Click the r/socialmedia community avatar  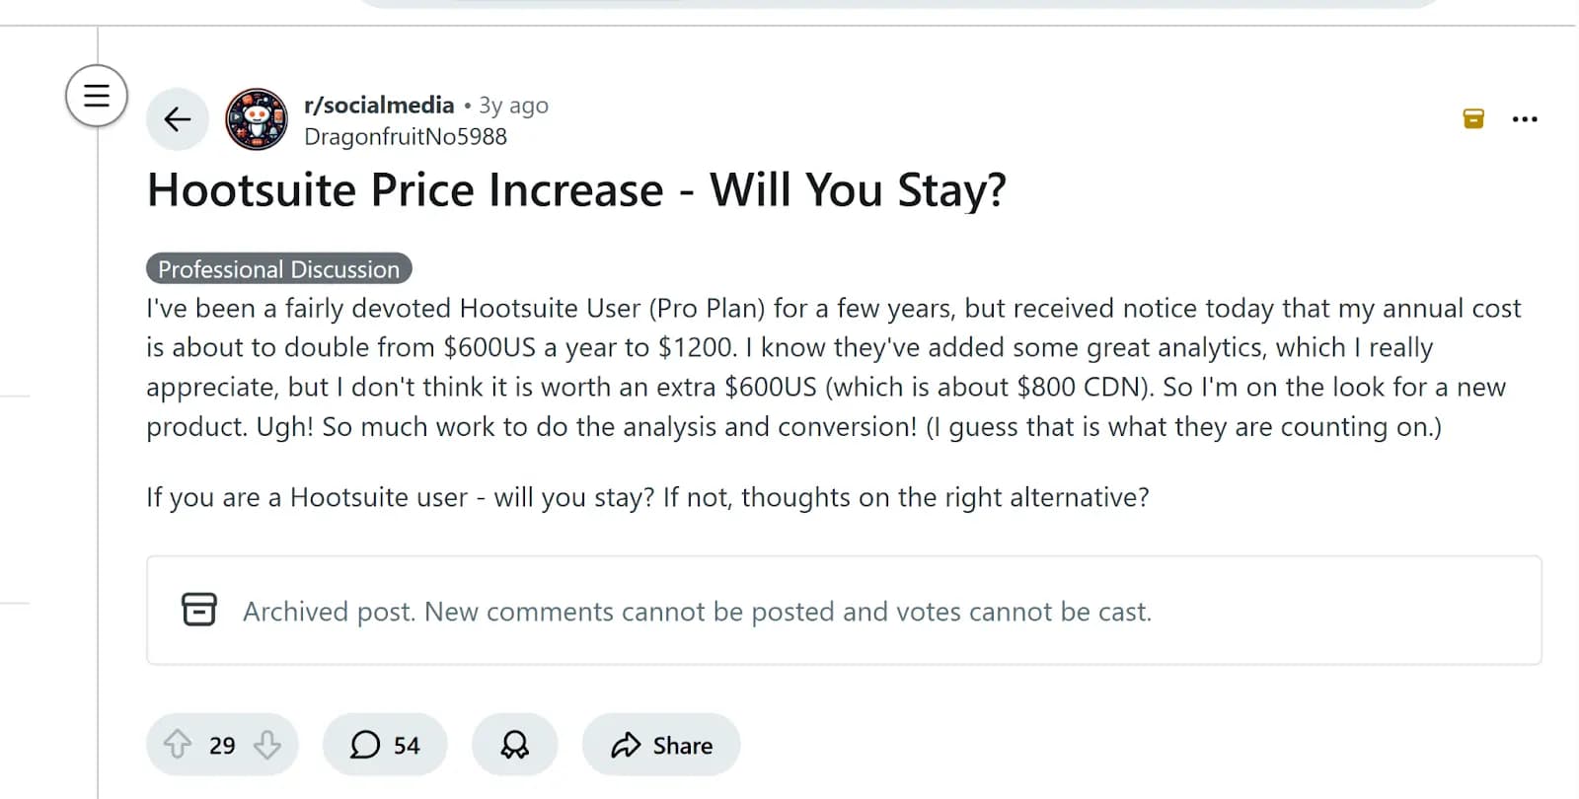pyautogui.click(x=256, y=119)
